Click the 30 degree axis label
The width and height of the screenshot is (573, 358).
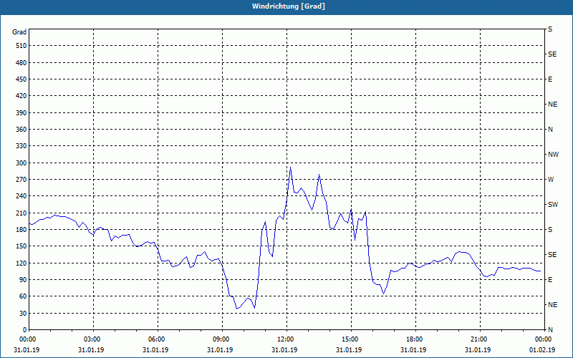pos(23,314)
